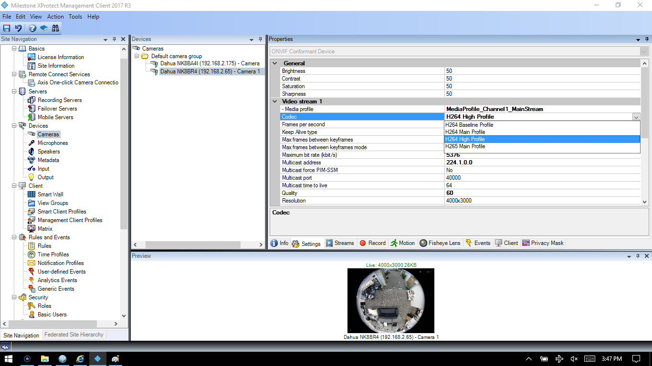Collapse the Servers tree node

13,91
